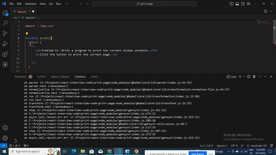
Task: Change the Spaces: 2 indentation setting
Action: (222, 146)
